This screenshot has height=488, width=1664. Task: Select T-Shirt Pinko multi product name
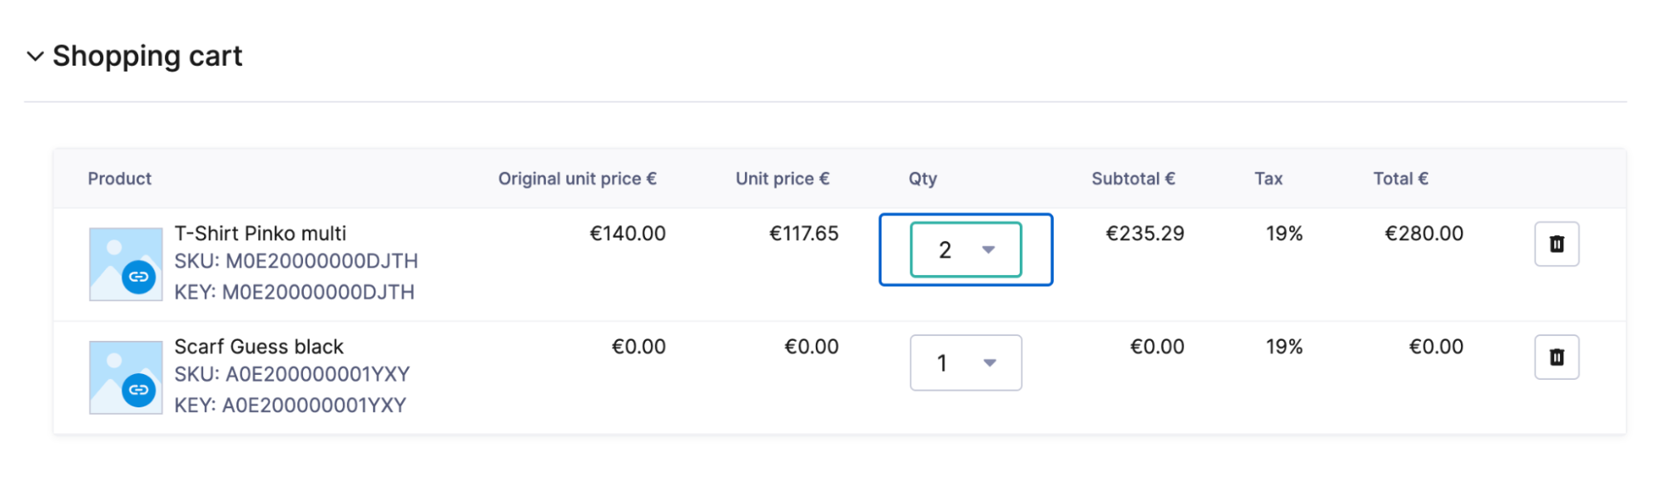pos(260,234)
